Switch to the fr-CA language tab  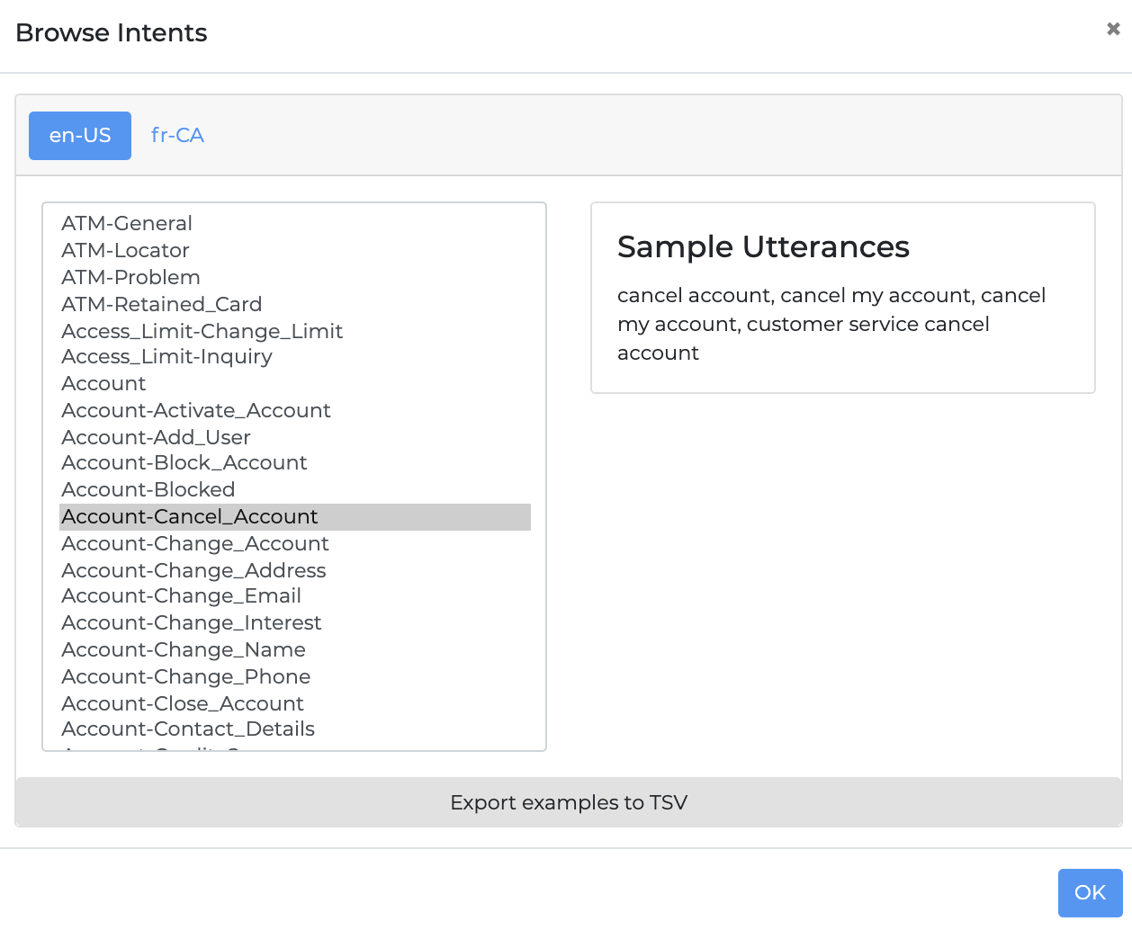[177, 136]
